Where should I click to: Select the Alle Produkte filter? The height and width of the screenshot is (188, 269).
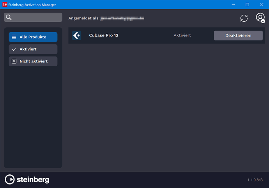tap(33, 37)
